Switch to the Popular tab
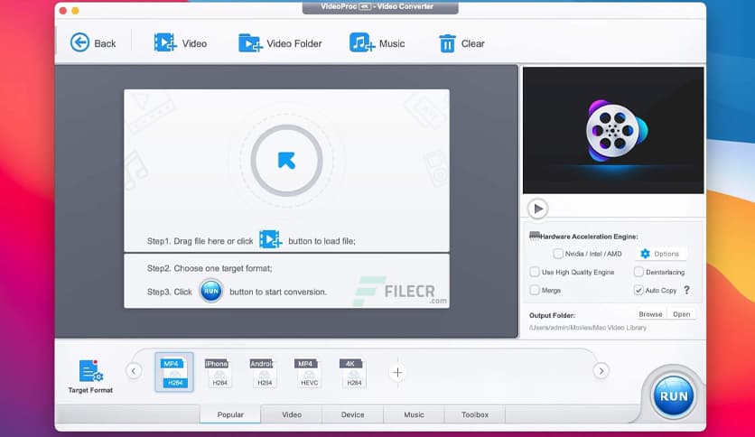 (x=230, y=414)
